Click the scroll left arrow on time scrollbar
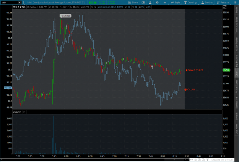Screen dimensions: 239x162 (185, 160)
